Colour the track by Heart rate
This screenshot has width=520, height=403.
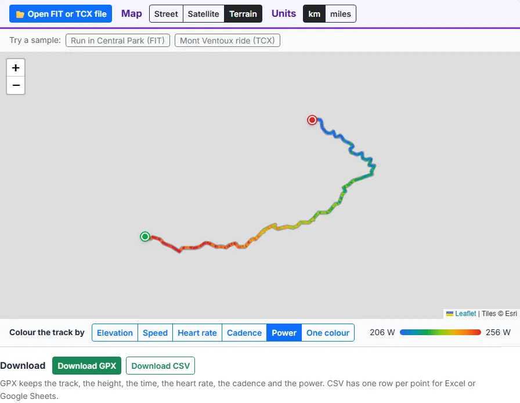(197, 333)
